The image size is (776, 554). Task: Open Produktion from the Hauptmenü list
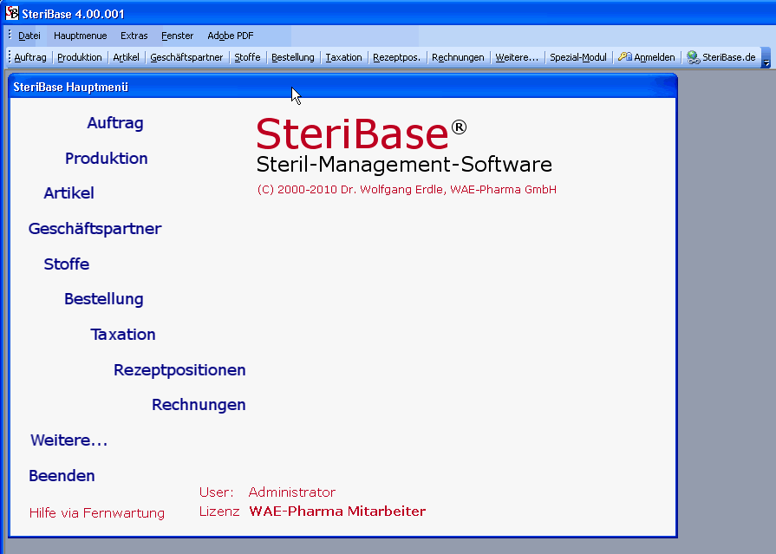107,159
